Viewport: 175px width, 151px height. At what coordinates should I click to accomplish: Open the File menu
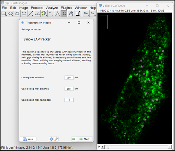pyautogui.click(x=4, y=8)
